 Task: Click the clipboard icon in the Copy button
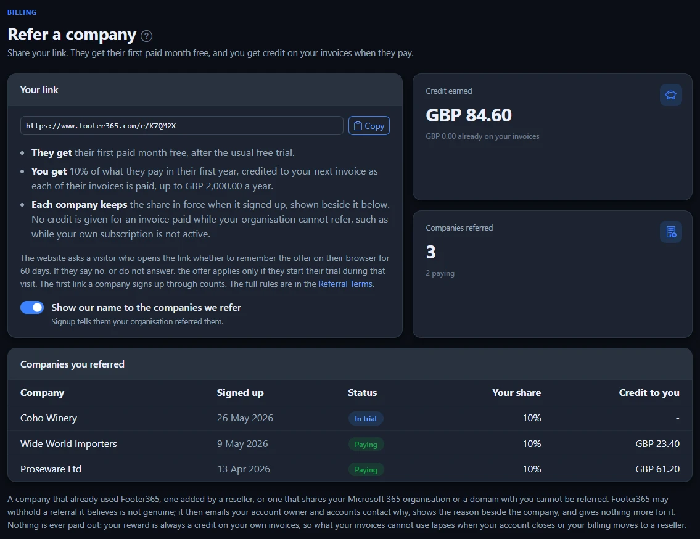(358, 126)
